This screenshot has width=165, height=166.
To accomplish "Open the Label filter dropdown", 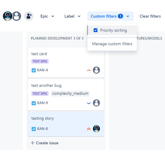I will [x=72, y=16].
